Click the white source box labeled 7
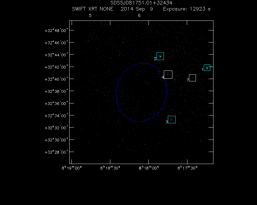257x205 pixels. (192, 78)
